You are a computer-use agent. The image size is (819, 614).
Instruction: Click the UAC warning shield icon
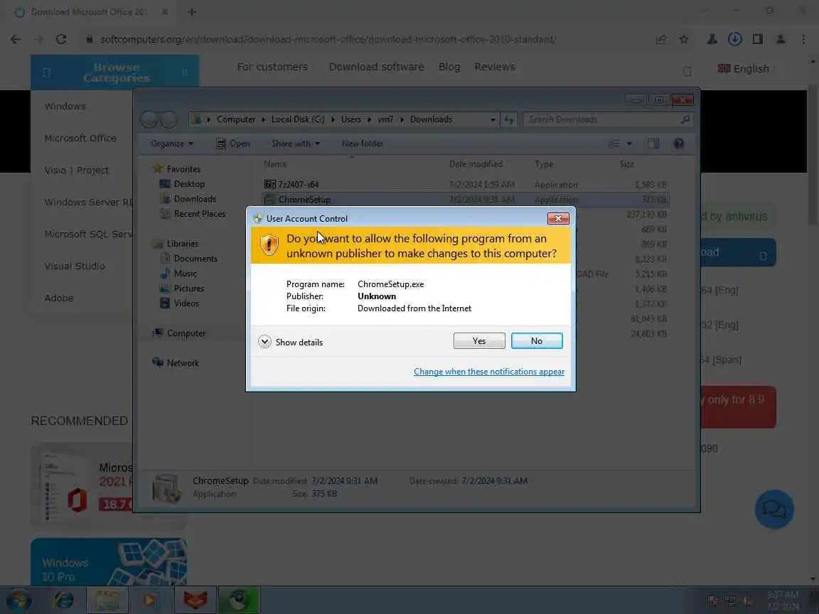click(x=269, y=245)
